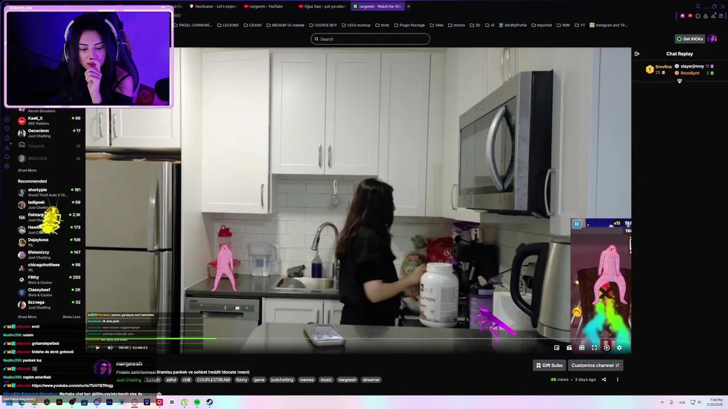
Task: Toggle theater mode on the player
Action: (582, 348)
